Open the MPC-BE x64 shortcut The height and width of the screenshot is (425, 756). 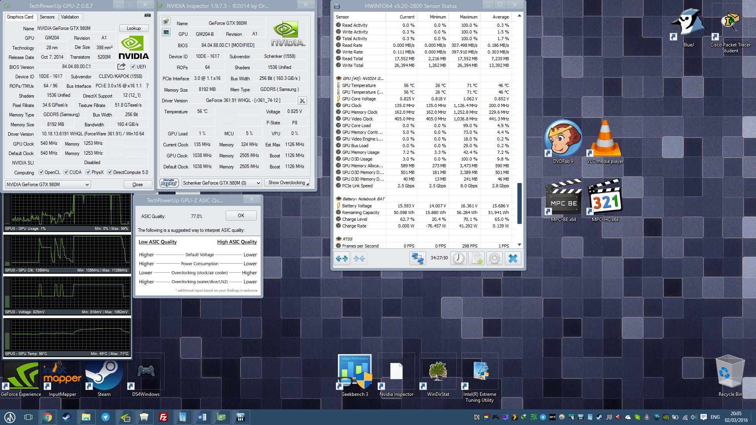click(x=563, y=201)
